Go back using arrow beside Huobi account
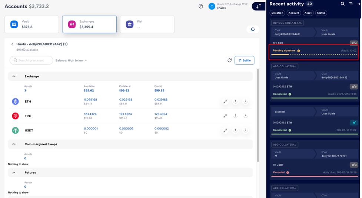This screenshot has height=198, width=362. pos(12,44)
